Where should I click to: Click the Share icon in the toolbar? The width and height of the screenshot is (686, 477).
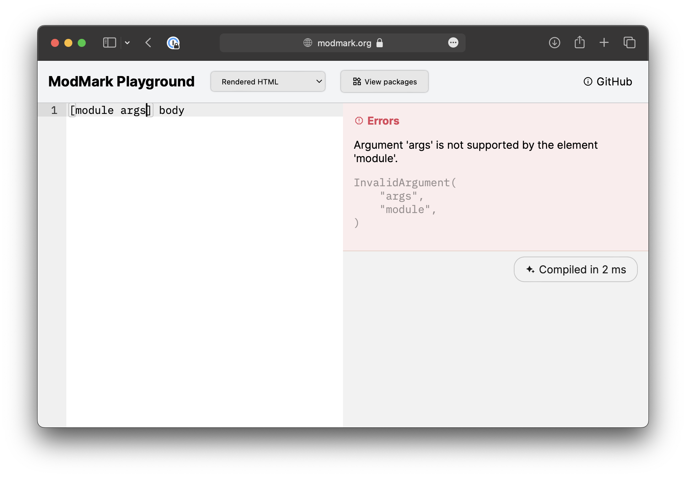[x=580, y=43]
